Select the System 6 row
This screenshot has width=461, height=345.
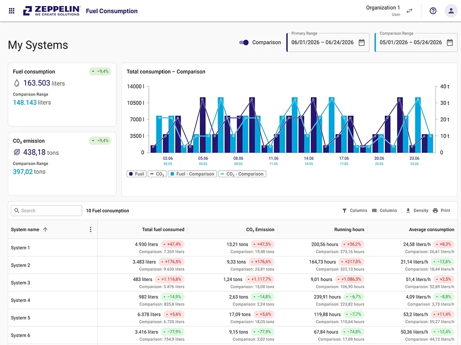[x=232, y=335]
